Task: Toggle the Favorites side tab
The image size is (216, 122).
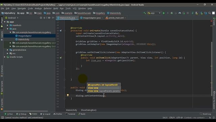Action: tap(2, 104)
